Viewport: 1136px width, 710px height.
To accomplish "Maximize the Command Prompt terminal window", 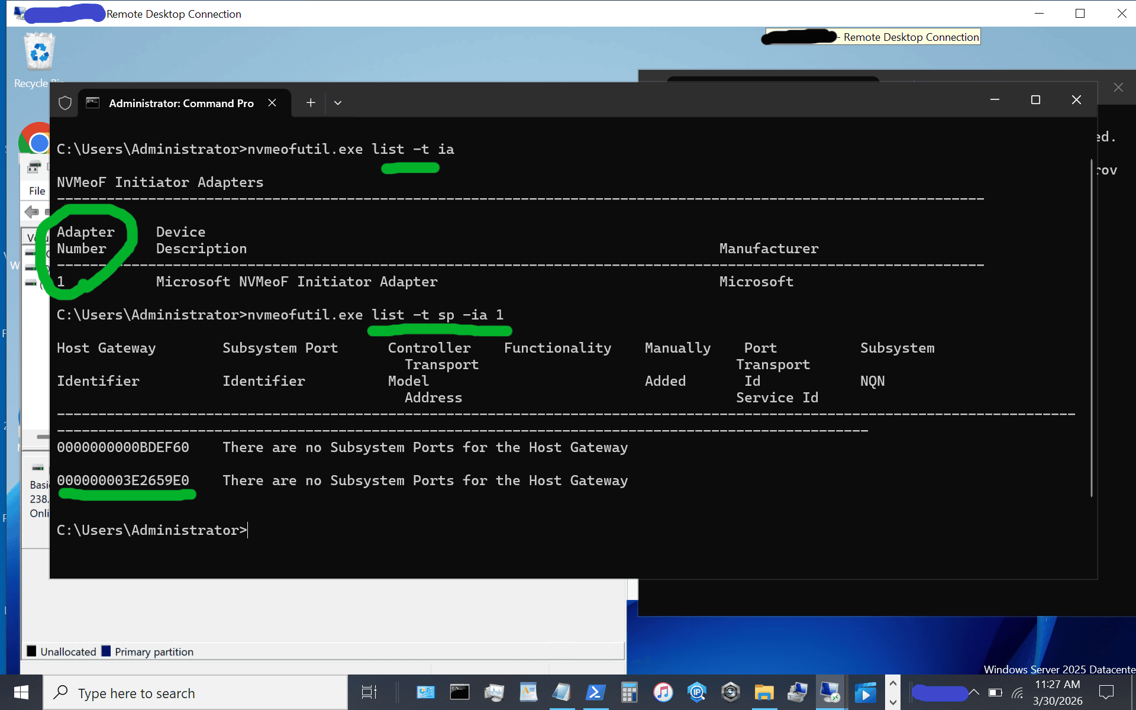I will (1035, 100).
